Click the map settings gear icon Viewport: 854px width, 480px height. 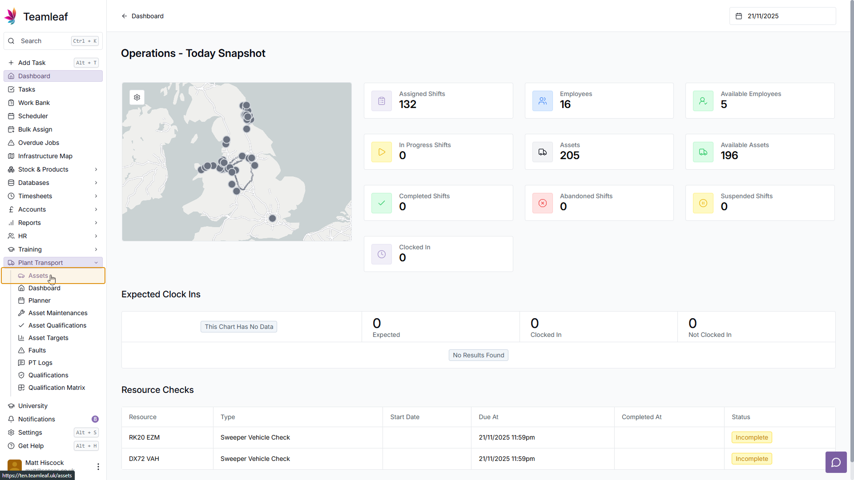click(x=137, y=97)
